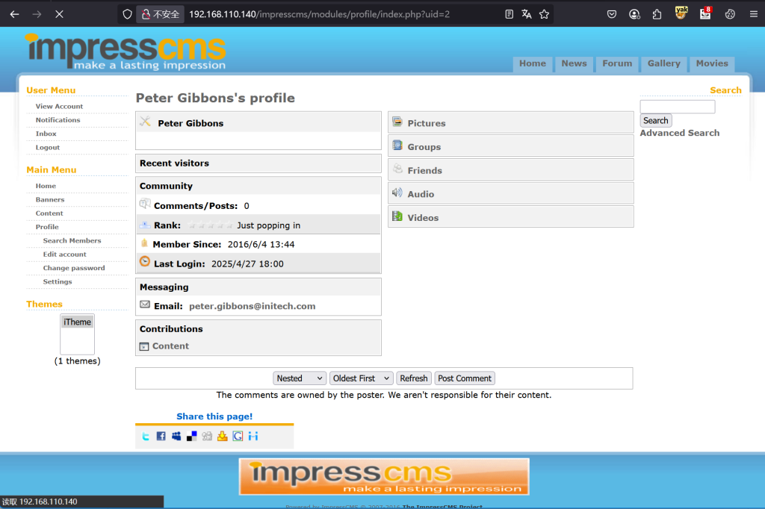Click the translate page icon

click(527, 14)
